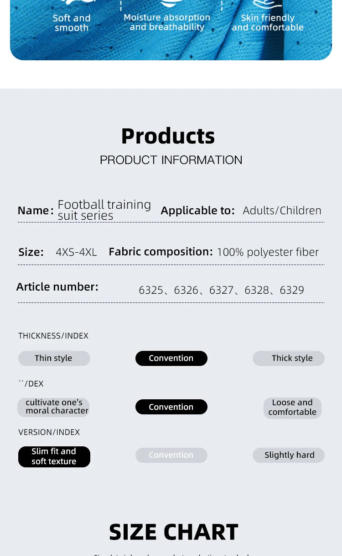Select the Slightly hard option
342x556 pixels.
point(288,455)
